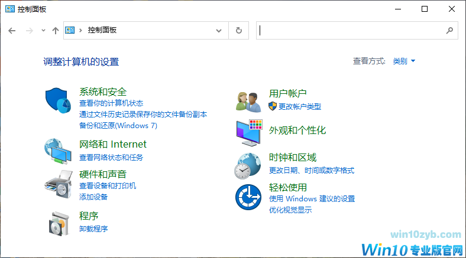Open the User Accounts people icon
466x258 pixels.
(x=248, y=102)
